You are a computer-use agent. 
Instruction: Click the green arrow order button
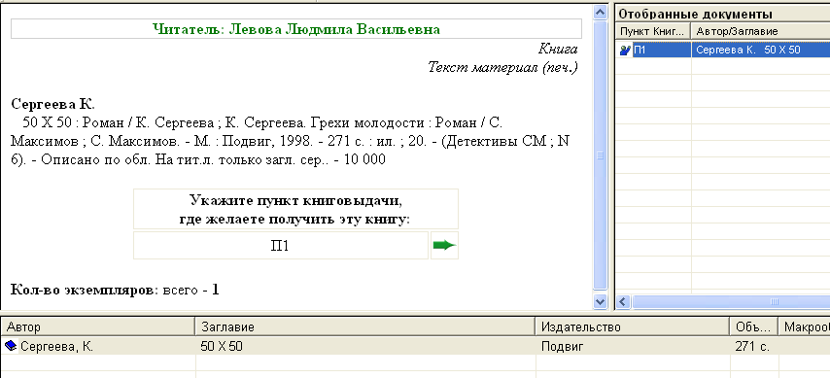[445, 245]
